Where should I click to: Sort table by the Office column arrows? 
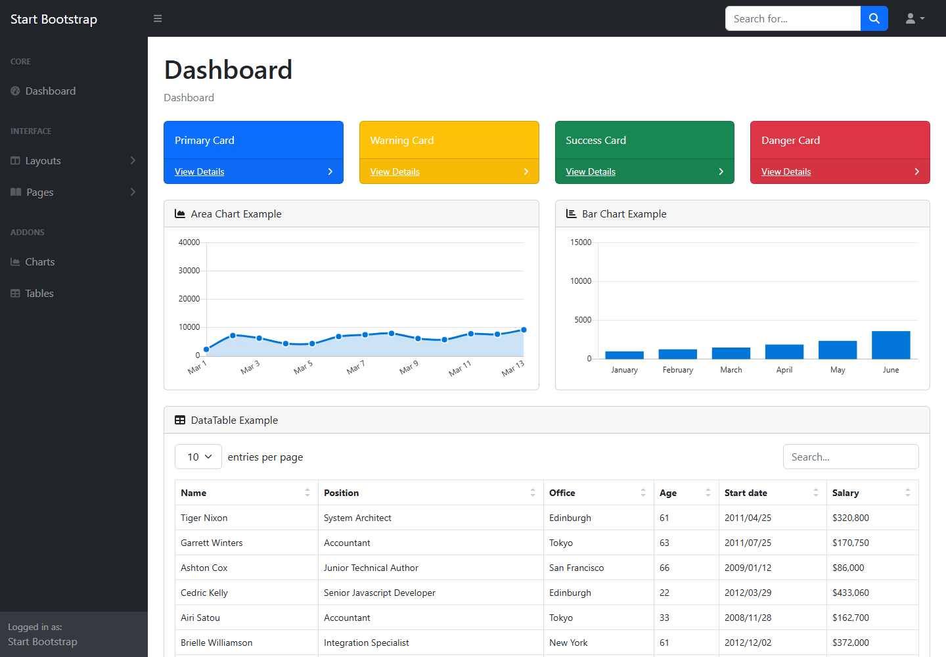pos(643,493)
